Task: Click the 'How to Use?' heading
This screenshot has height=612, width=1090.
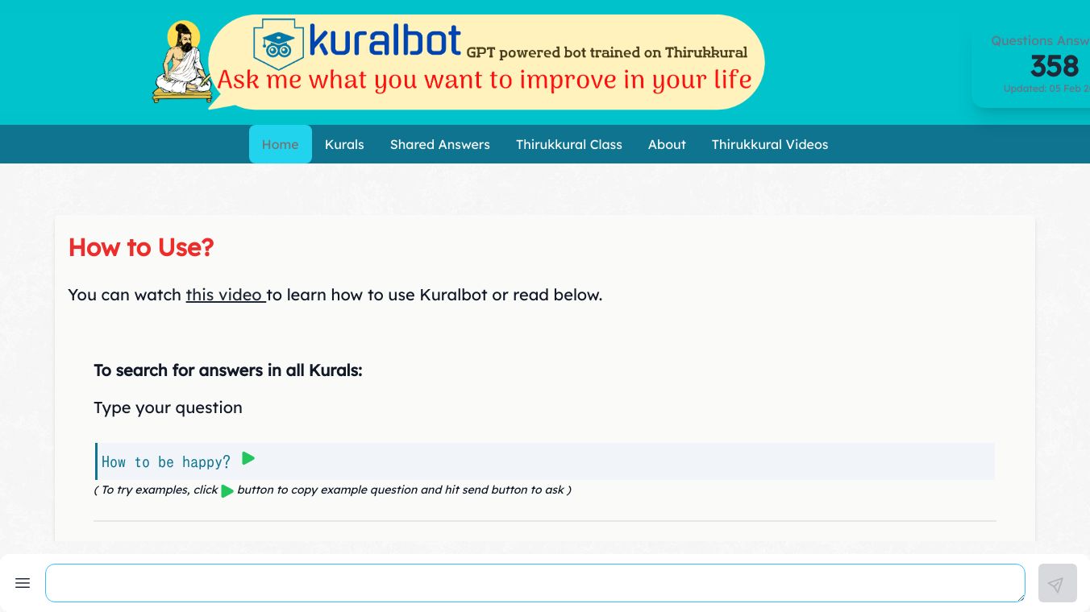Action: click(x=141, y=247)
